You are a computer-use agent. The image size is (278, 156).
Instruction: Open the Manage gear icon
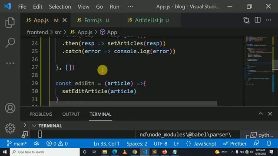coord(10,128)
